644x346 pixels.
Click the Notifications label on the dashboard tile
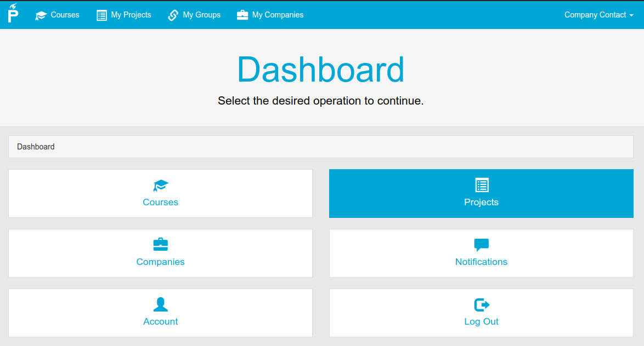481,262
